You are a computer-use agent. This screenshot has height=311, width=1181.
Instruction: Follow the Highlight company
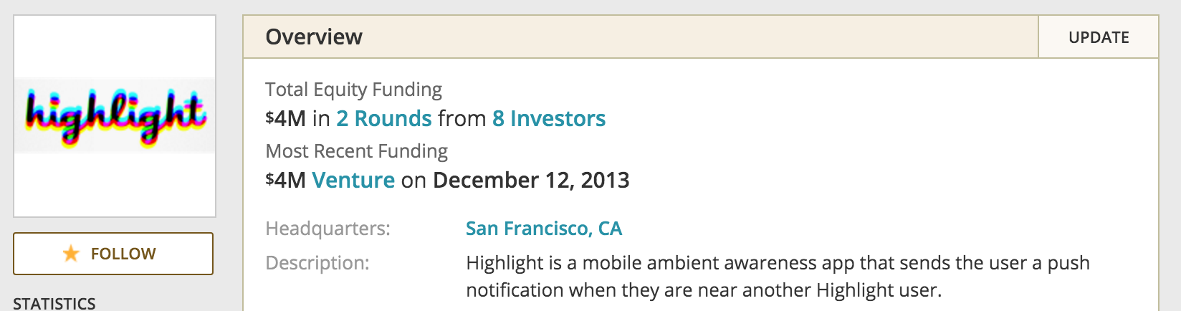tap(113, 254)
